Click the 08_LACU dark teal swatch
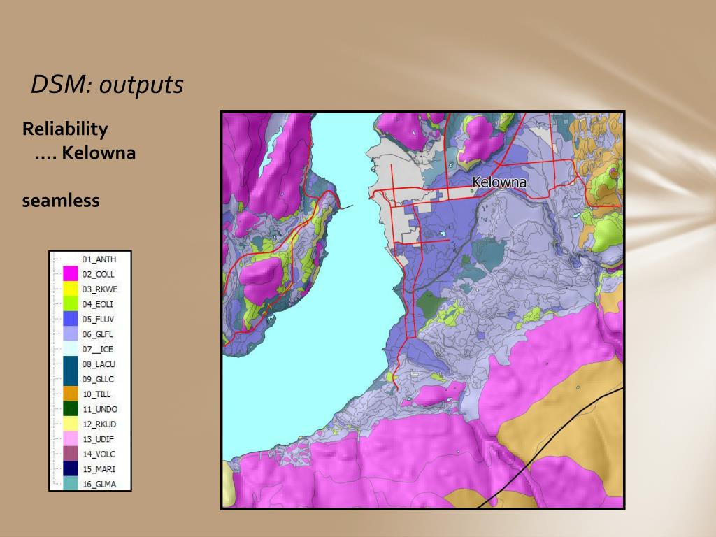 [71, 364]
